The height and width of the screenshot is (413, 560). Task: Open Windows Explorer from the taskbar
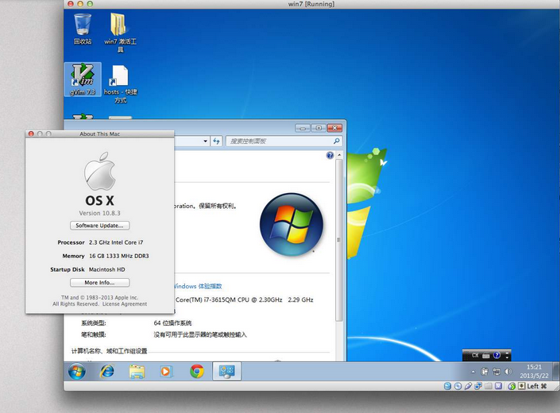[137, 371]
